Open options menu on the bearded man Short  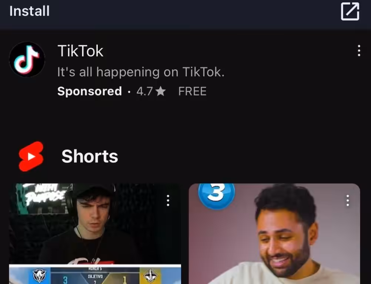(348, 200)
